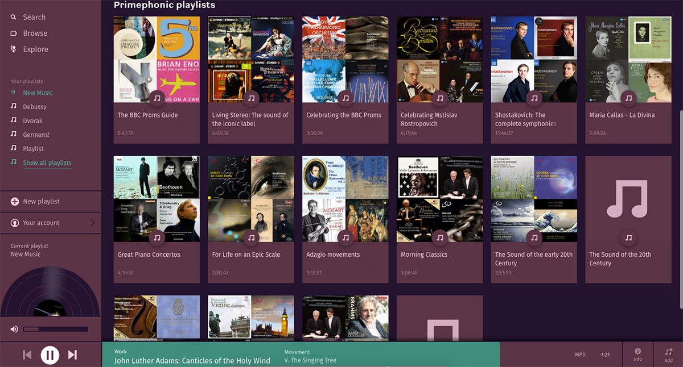Open Living Stereo playlist title
The height and width of the screenshot is (367, 683).
[x=250, y=119]
